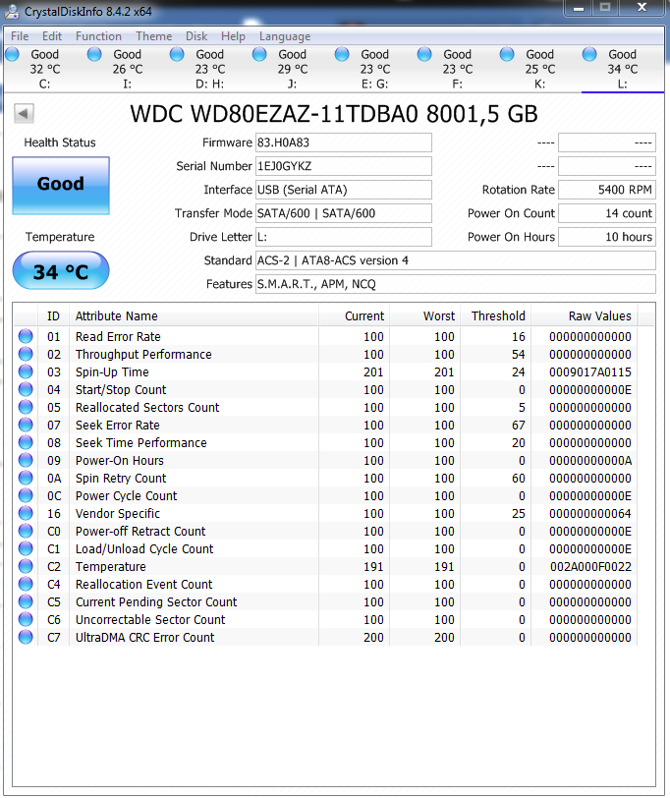Image resolution: width=670 pixels, height=798 pixels.
Task: Click raw value 002A000F0022
Action: [x=590, y=566]
